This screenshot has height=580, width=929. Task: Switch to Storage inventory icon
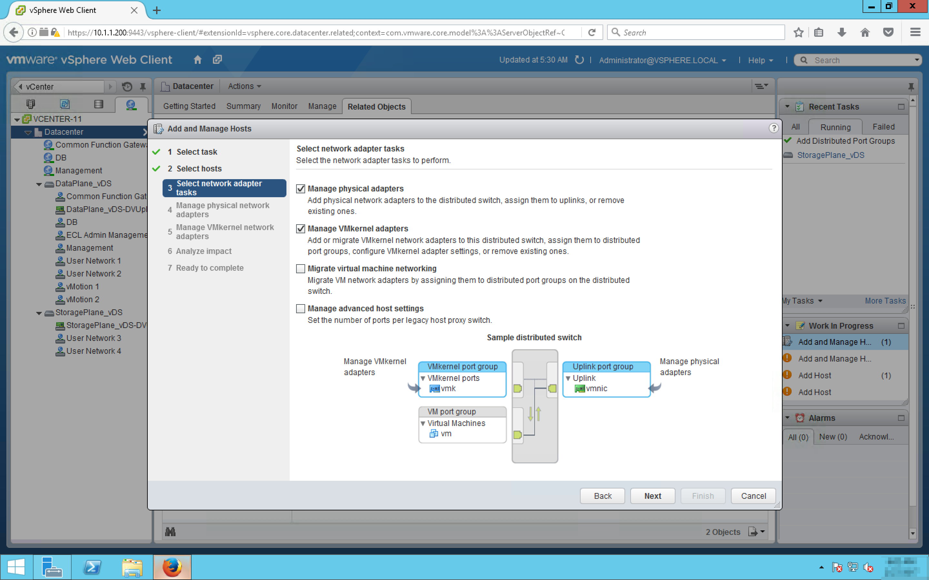(99, 104)
